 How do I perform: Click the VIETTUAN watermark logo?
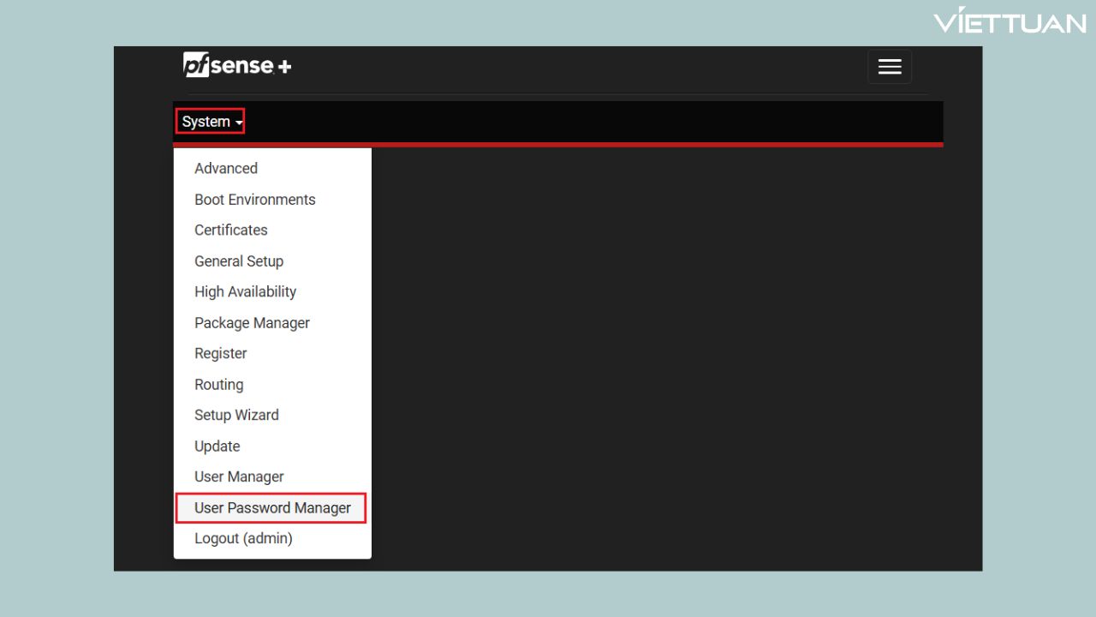pos(1009,21)
